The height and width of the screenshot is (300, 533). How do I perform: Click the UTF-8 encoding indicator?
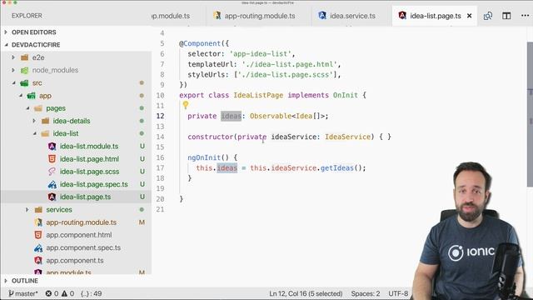[398, 293]
